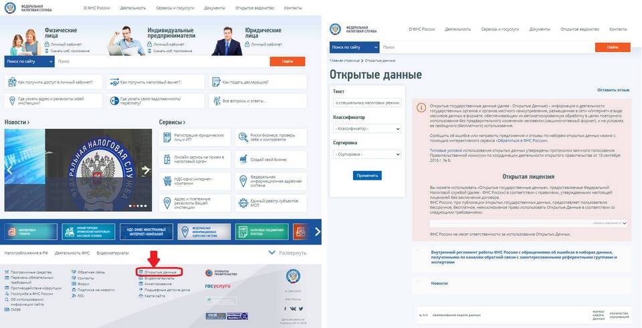The height and width of the screenshot is (328, 642).
Task: Click the Применить button
Action: click(x=367, y=176)
